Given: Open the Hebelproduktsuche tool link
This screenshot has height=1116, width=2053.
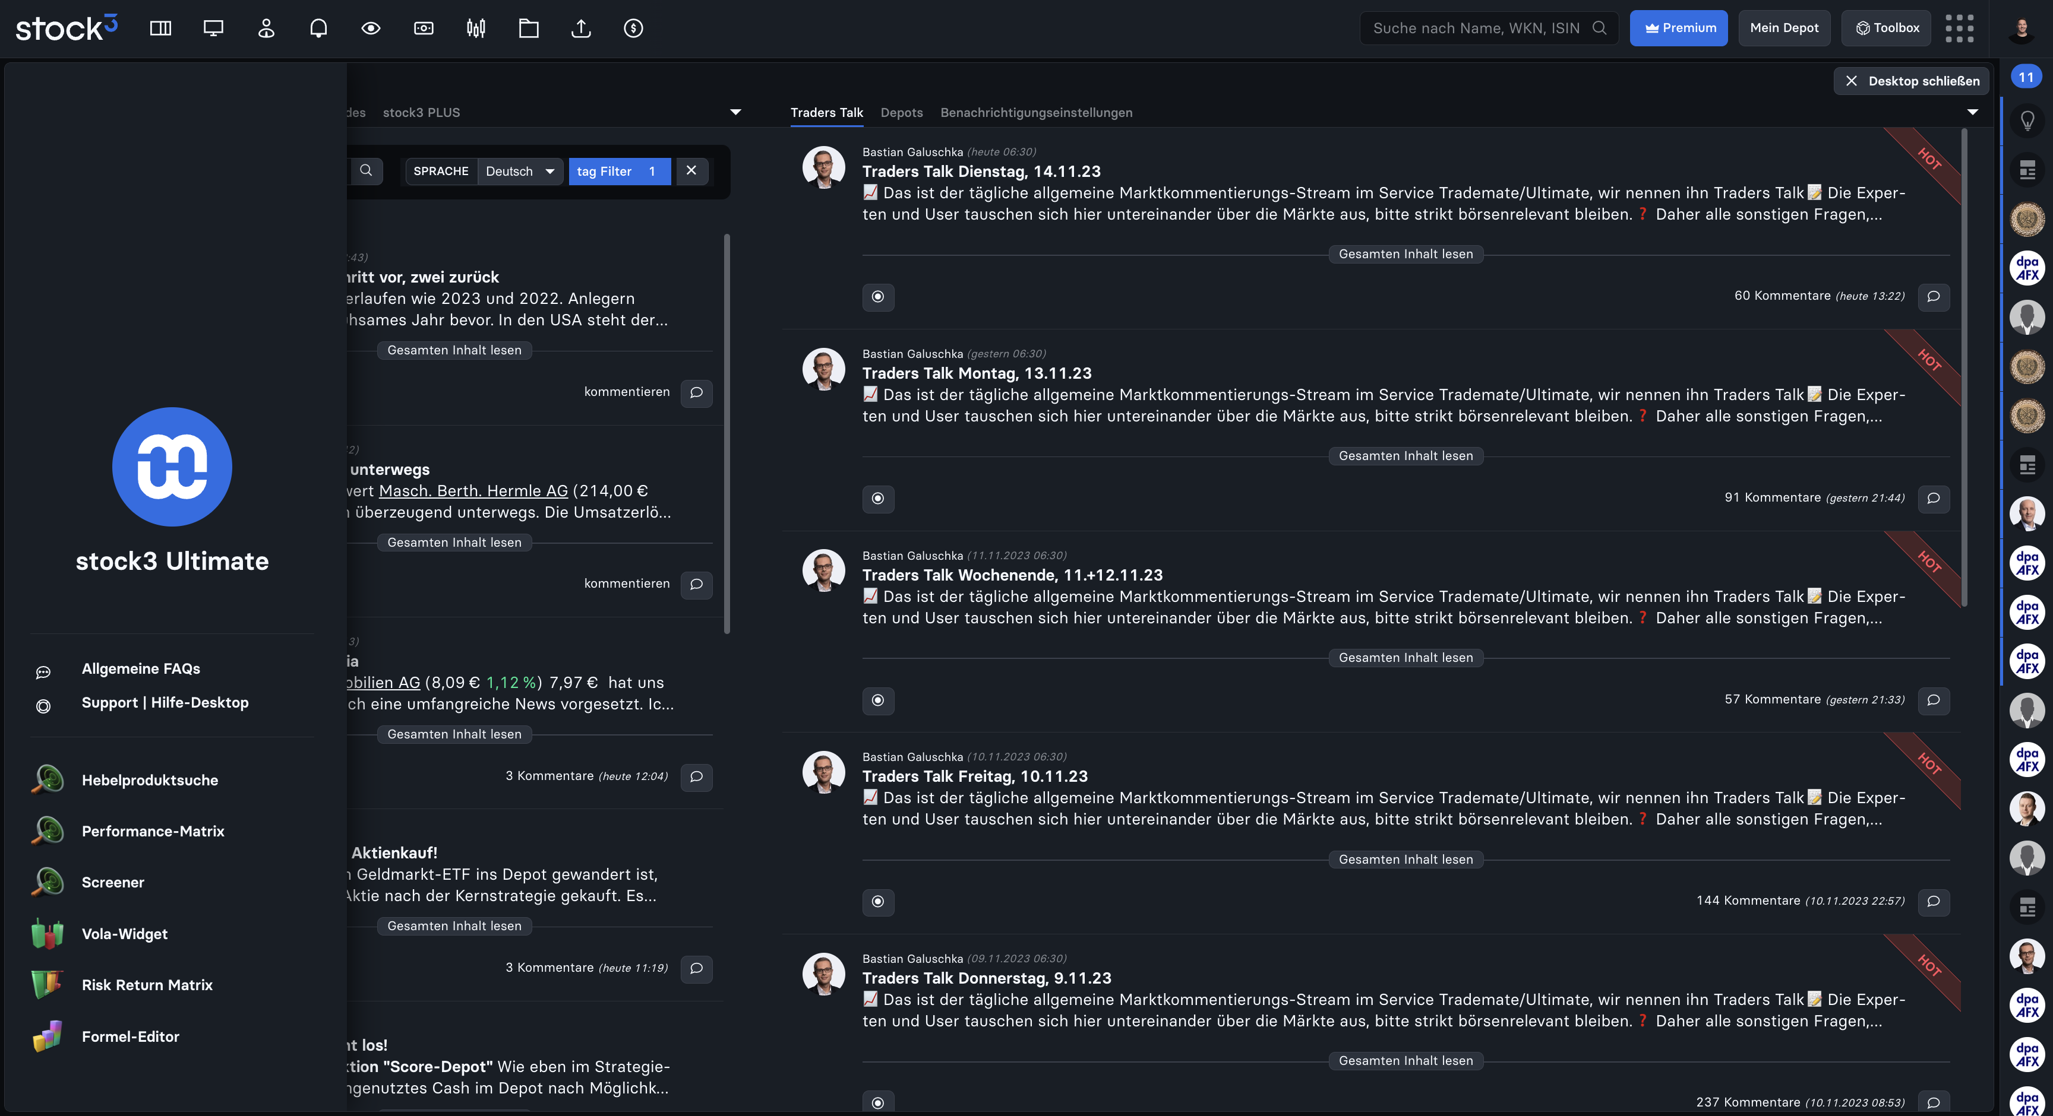Looking at the screenshot, I should coord(150,780).
